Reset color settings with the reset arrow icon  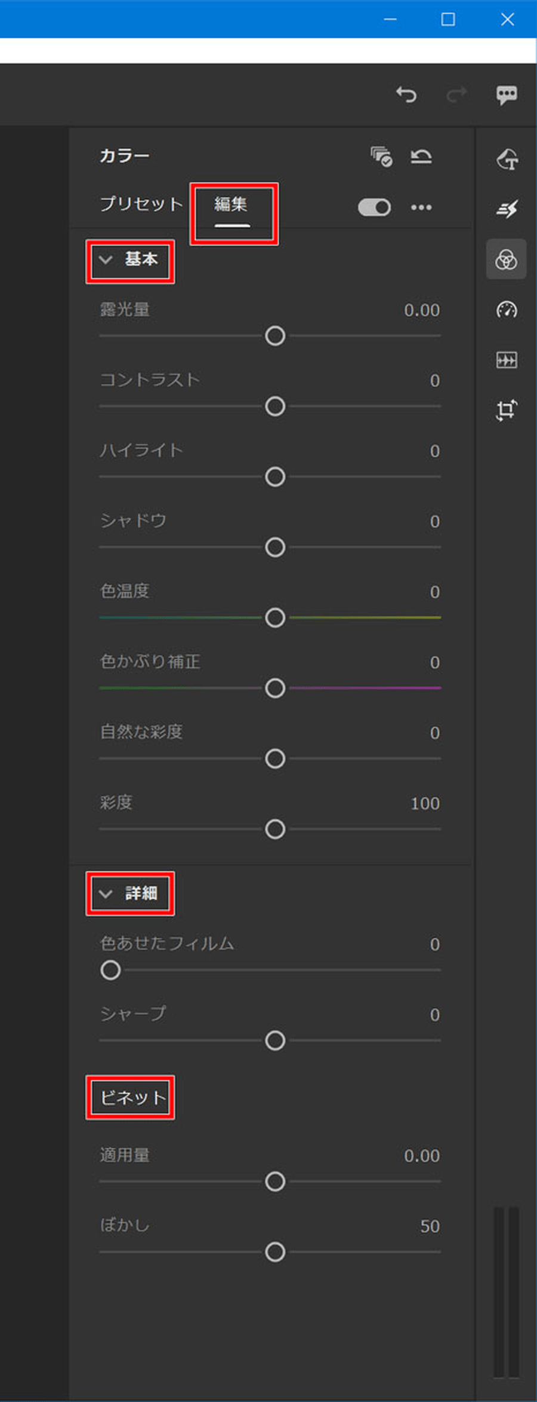(421, 157)
